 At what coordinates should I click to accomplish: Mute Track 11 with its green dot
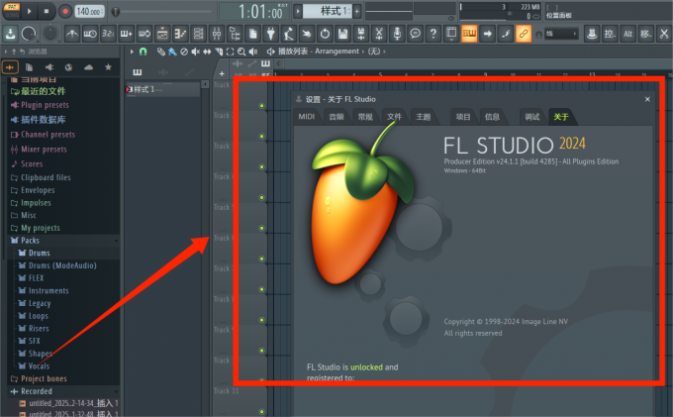click(x=262, y=411)
